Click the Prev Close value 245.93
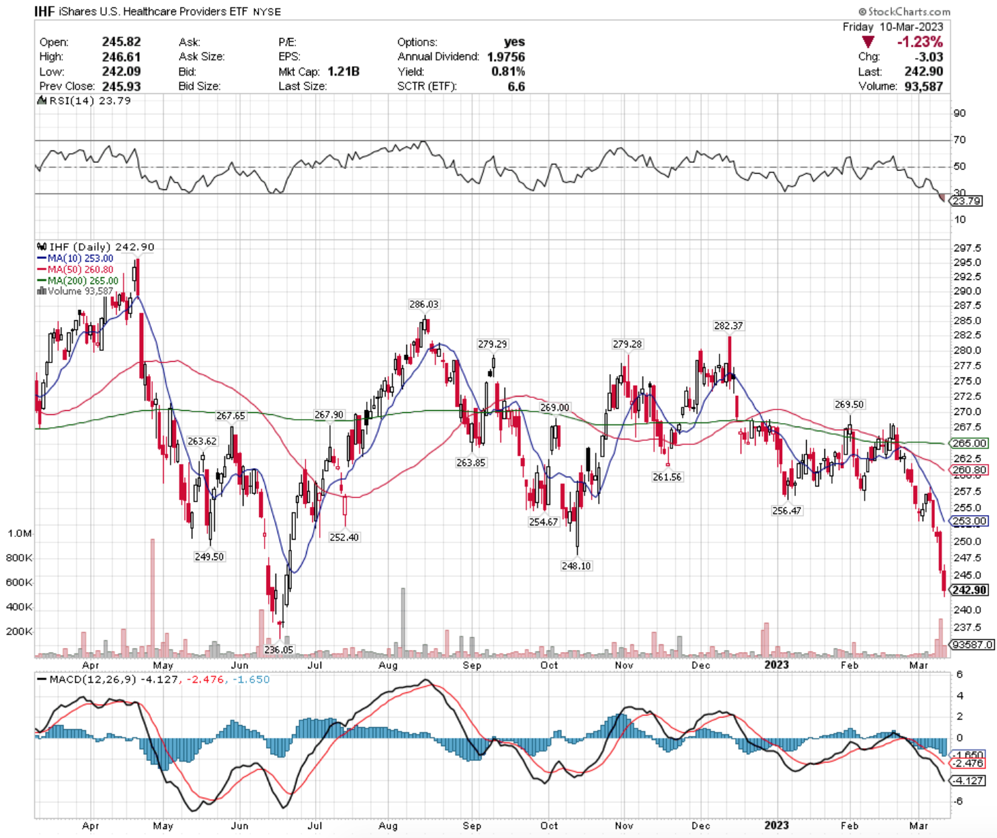This screenshot has width=997, height=838. tap(121, 87)
